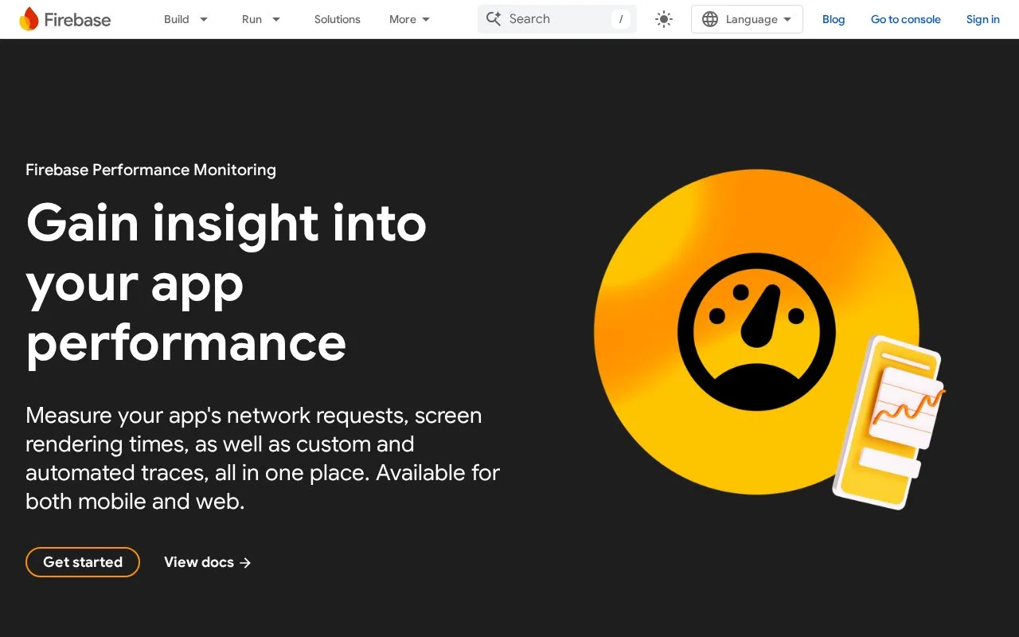Click the phone with chart illustration
Viewport: 1019px width, 637px height.
click(x=889, y=422)
